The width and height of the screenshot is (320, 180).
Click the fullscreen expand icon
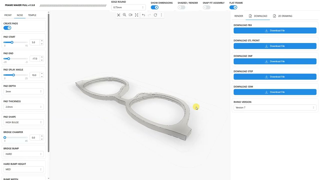(136, 15)
